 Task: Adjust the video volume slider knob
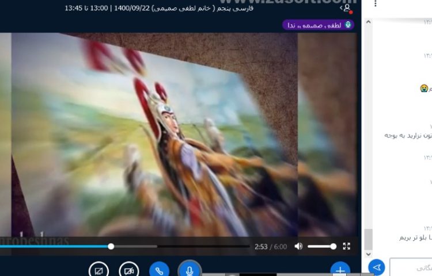coord(334,246)
